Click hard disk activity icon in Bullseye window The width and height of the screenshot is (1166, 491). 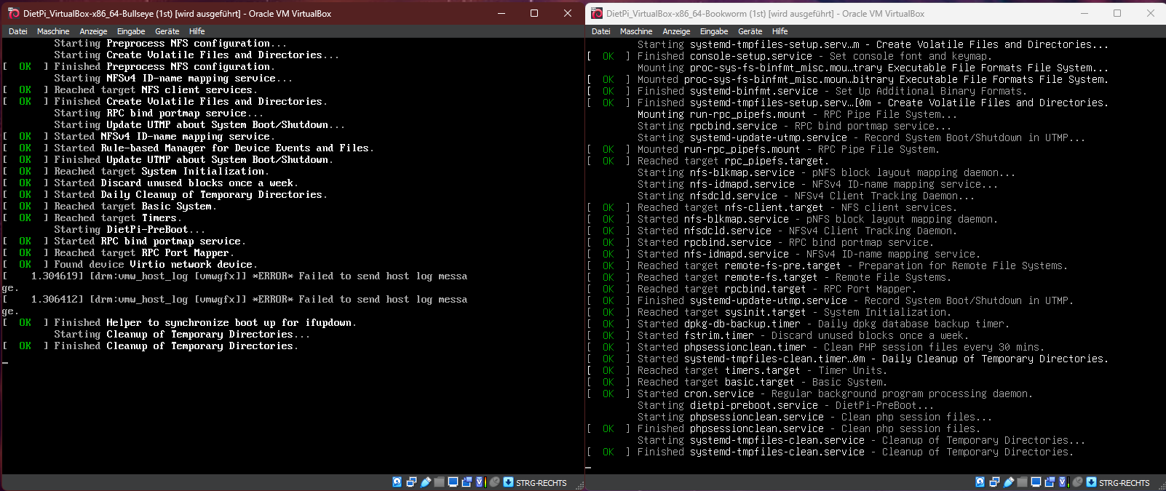click(x=397, y=482)
